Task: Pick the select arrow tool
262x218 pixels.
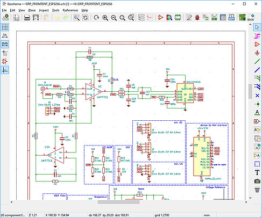Action: (257, 27)
